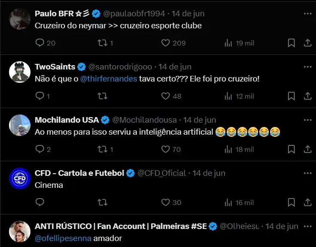
Task: Bookmark Paulo BFR's tweet
Action: (291, 43)
